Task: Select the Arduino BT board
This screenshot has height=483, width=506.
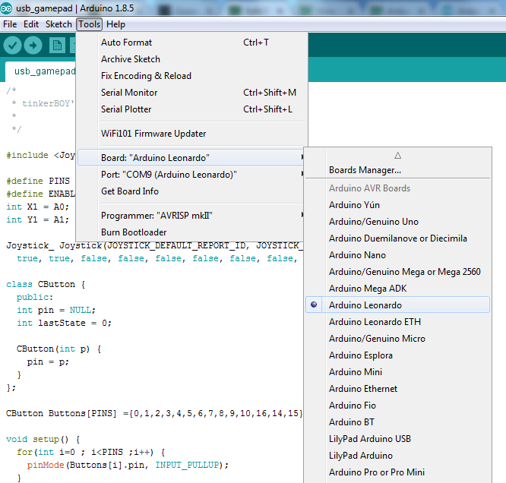Action: 397,422
